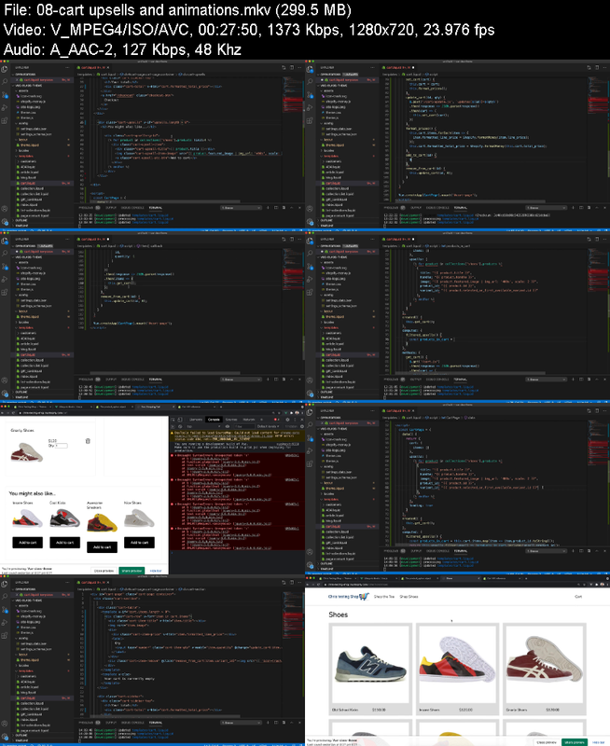Viewport: 610px width, 746px height.
Task: Open Old School Kicks product thumbnail
Action: click(x=370, y=663)
